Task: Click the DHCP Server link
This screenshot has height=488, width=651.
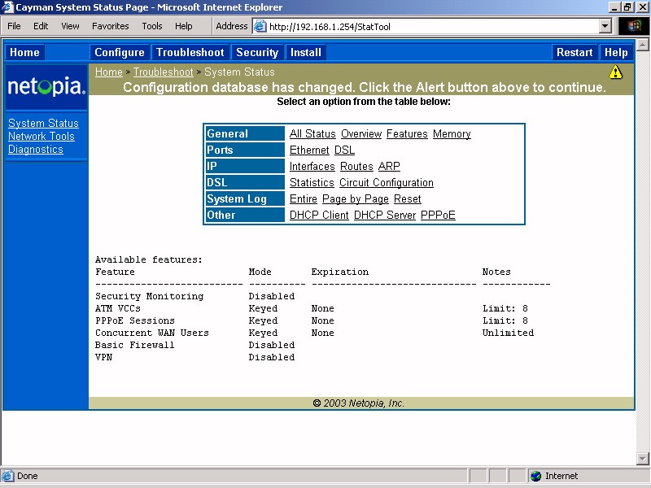Action: (x=385, y=216)
